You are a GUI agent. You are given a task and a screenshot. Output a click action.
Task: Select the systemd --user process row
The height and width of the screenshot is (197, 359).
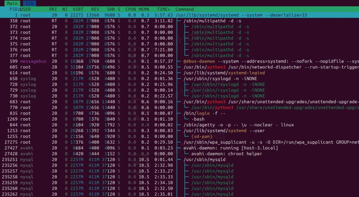pos(179,131)
